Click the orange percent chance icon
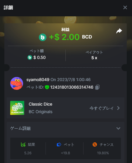This screenshot has width=132, height=163. point(95,145)
